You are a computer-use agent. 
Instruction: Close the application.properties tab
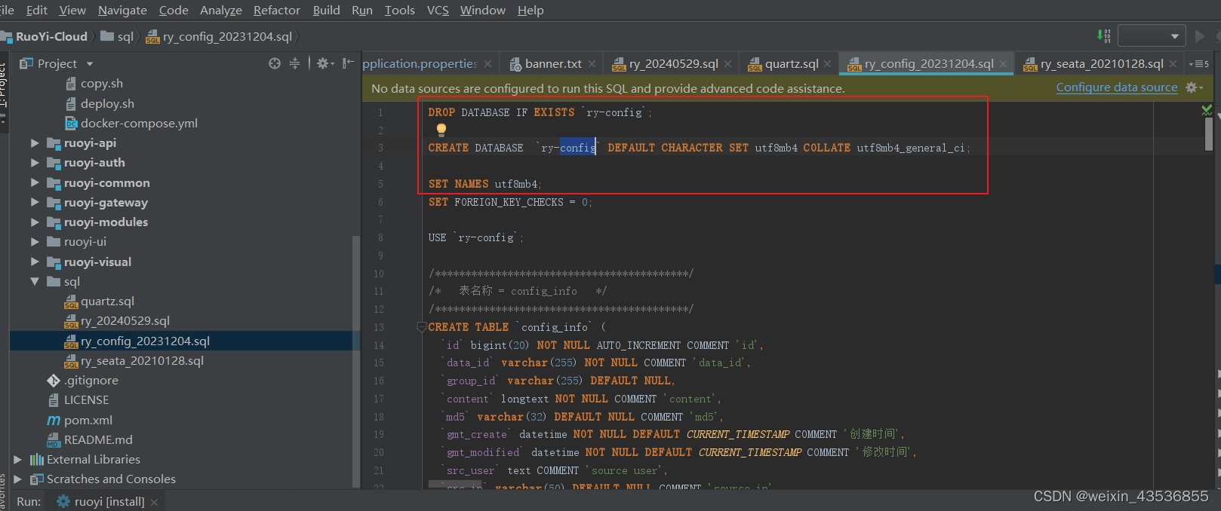(487, 64)
